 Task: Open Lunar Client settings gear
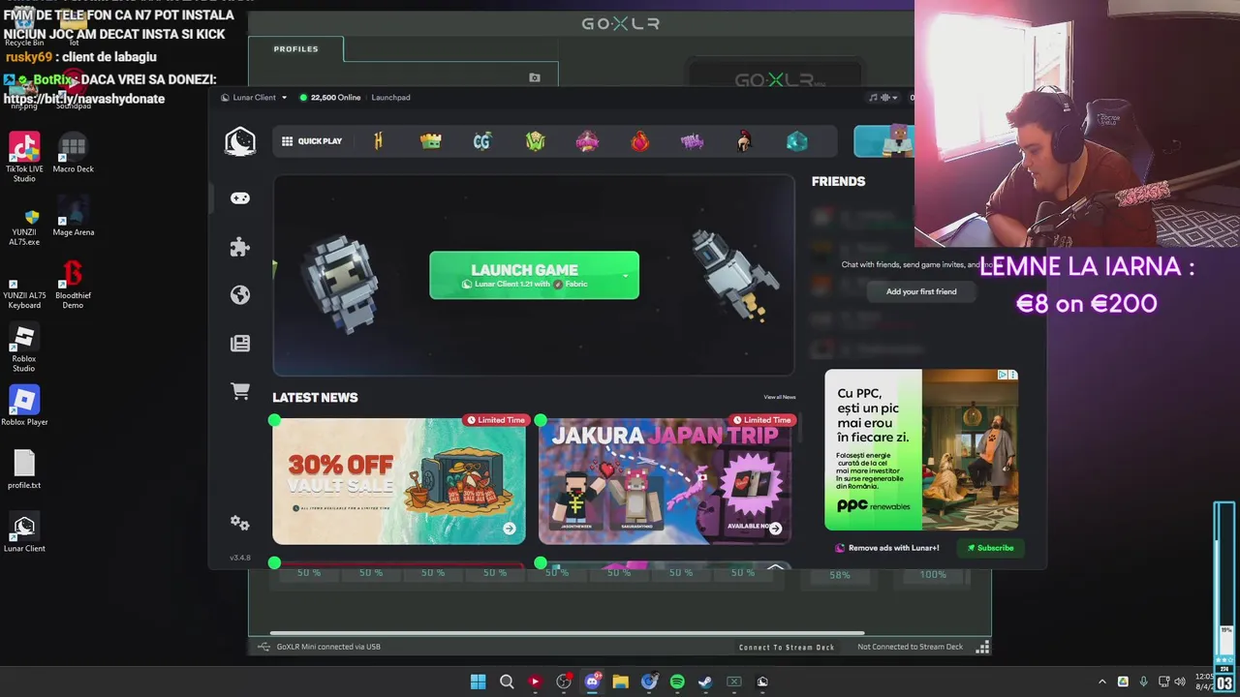(240, 524)
